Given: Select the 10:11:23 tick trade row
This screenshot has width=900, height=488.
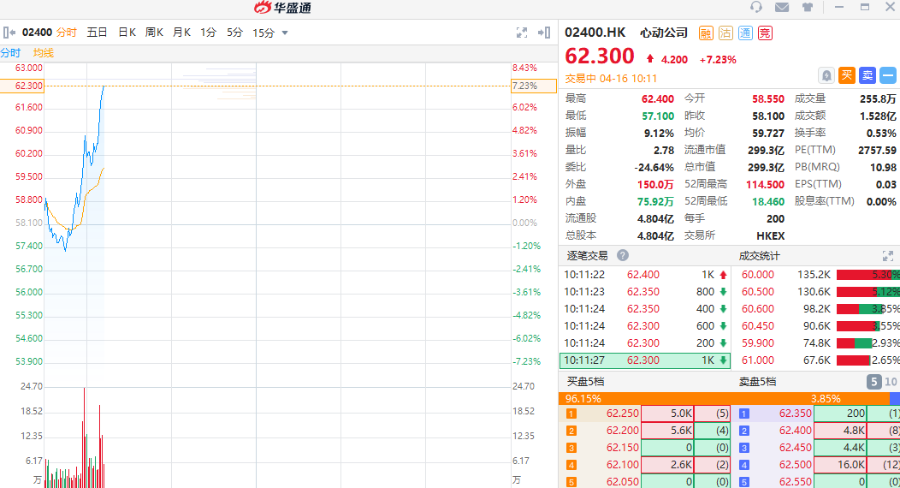Looking at the screenshot, I should pyautogui.click(x=644, y=292).
